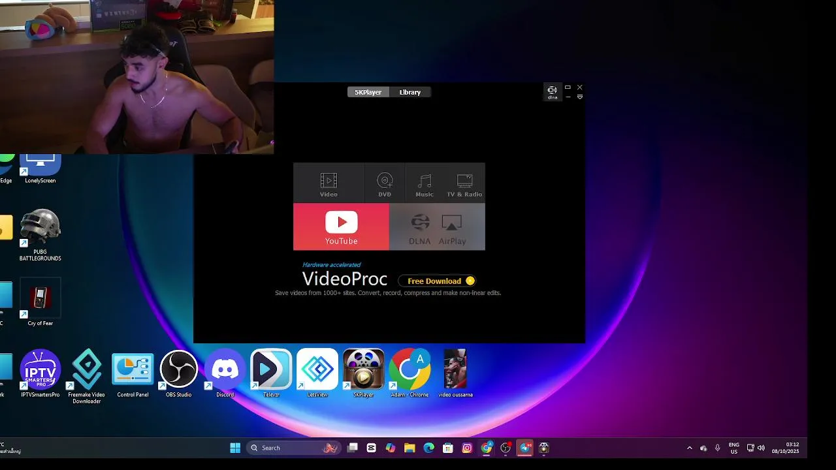Image resolution: width=836 pixels, height=470 pixels.
Task: Select the Adam - Chrome desktop shortcut
Action: (x=410, y=373)
